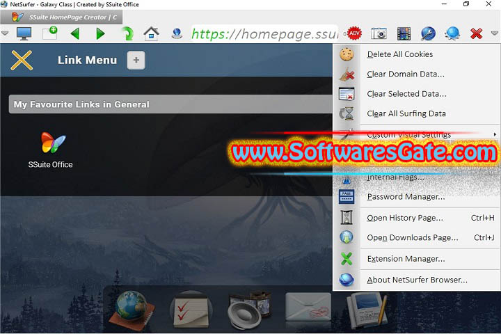Click the cookie icon in menu
The image size is (501, 334).
click(347, 54)
